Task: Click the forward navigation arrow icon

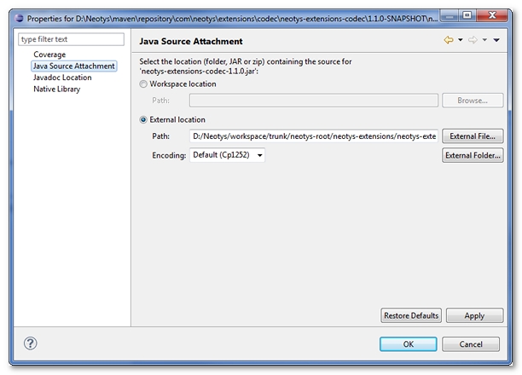Action: click(473, 40)
